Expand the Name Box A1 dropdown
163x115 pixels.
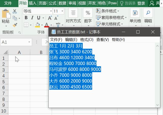point(29,42)
